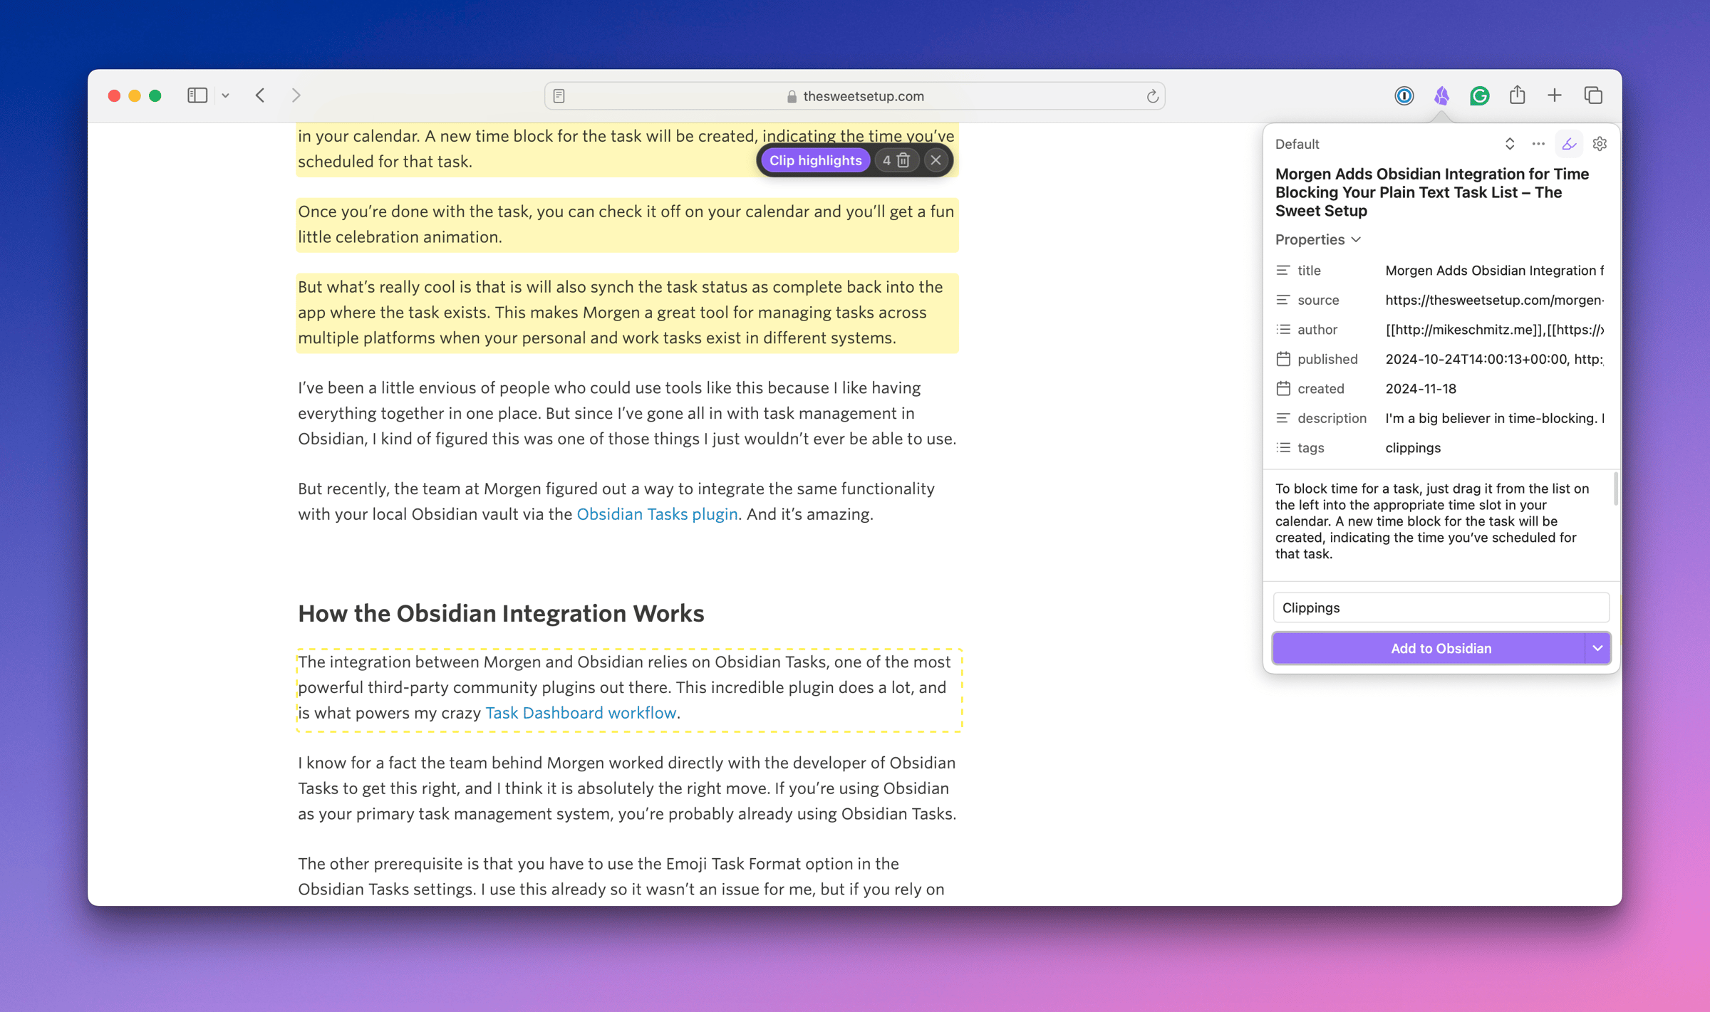Open the Grammarly extension icon
This screenshot has width=1710, height=1012.
(x=1479, y=95)
